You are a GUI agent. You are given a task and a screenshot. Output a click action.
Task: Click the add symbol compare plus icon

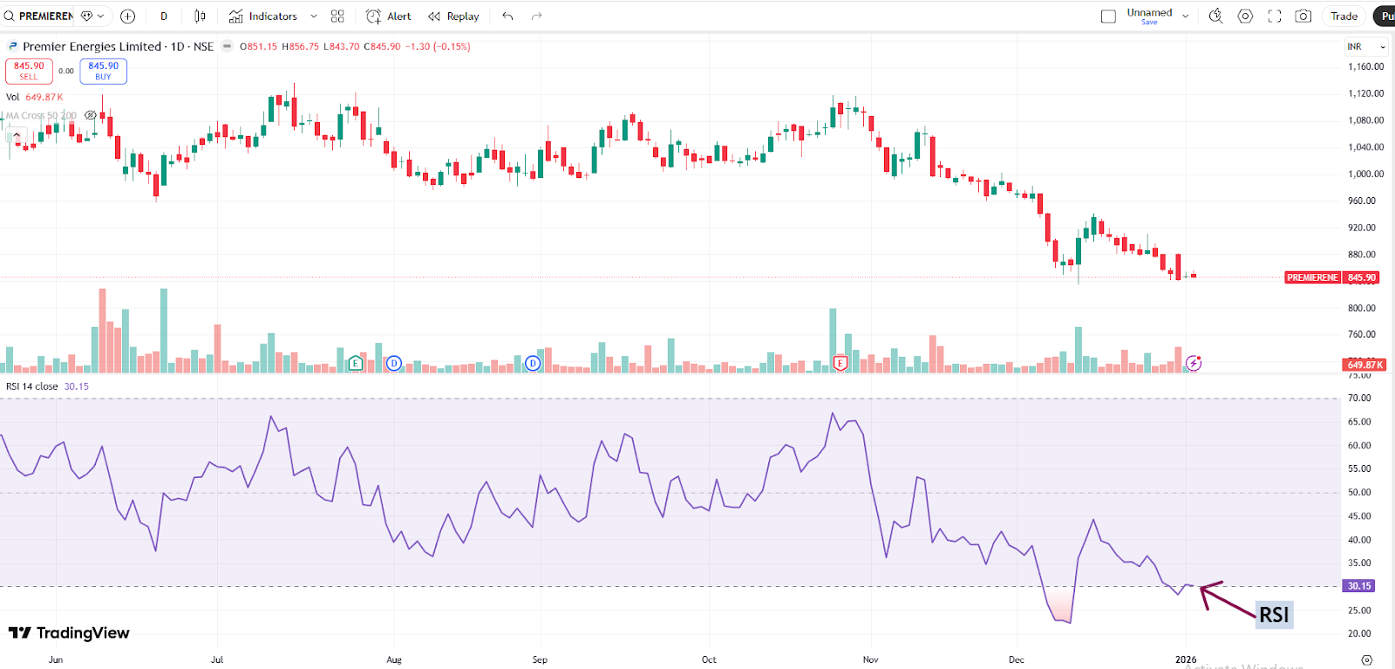pyautogui.click(x=127, y=16)
